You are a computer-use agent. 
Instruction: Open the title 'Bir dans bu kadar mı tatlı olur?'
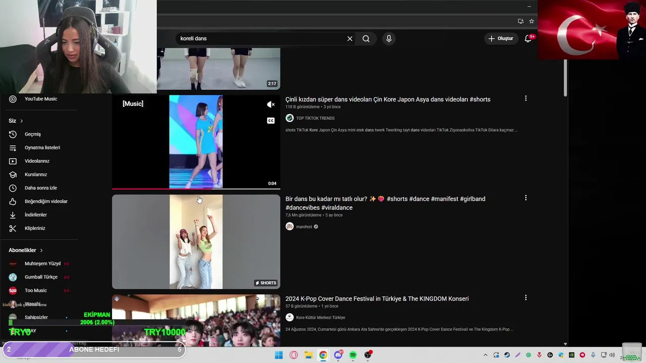point(385,203)
